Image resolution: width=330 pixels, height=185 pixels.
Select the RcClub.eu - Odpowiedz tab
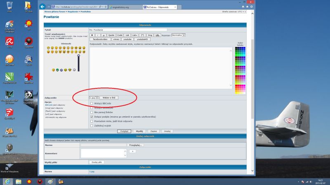click(x=160, y=7)
